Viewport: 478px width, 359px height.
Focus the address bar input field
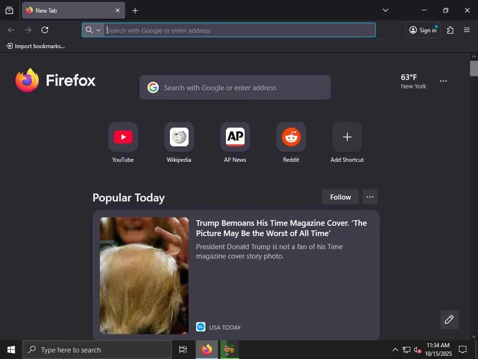pos(239,30)
